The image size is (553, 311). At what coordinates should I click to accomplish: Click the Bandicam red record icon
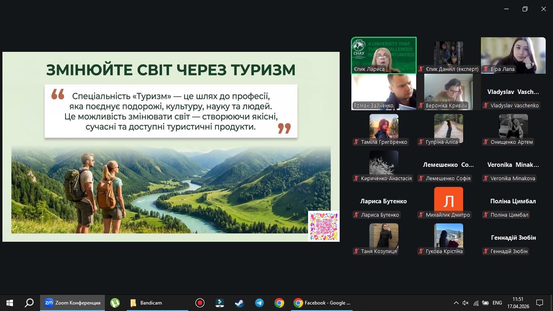click(200, 303)
